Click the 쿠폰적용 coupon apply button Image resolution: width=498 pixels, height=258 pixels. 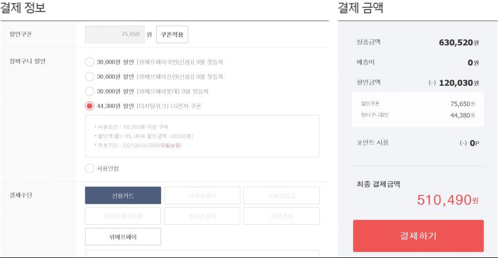tap(172, 34)
